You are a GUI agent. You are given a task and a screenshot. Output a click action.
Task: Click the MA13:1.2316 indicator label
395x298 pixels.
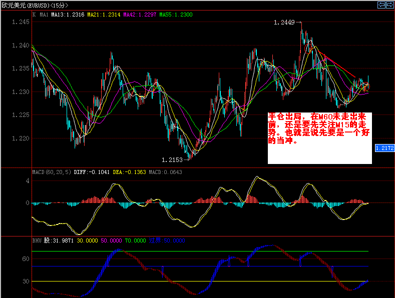[x=68, y=14]
